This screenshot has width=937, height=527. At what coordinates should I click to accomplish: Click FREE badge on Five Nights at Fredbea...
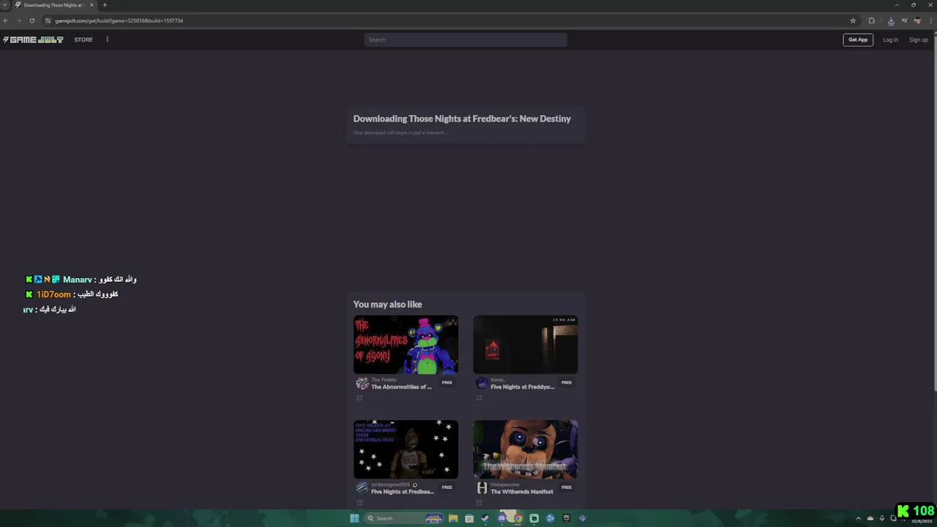[x=447, y=487]
